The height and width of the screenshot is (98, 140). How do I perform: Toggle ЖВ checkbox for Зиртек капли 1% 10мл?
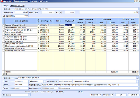coord(38,32)
